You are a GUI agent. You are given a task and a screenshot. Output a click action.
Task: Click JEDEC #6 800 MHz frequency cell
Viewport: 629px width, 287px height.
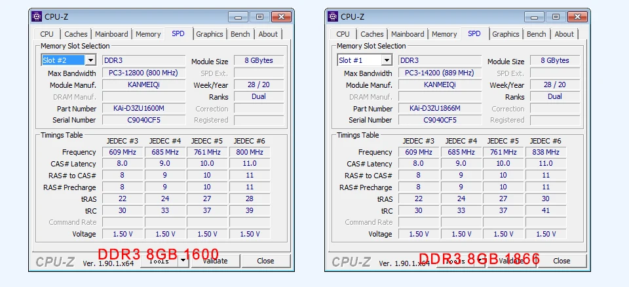[250, 152]
